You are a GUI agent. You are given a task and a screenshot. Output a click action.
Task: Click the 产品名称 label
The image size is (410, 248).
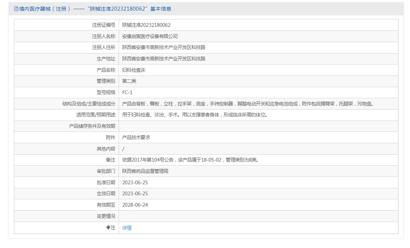106,70
